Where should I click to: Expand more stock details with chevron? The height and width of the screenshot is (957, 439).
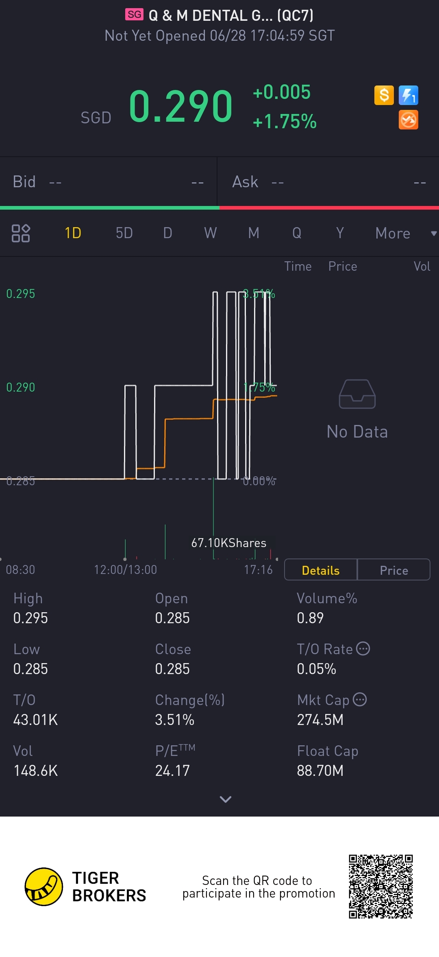[225, 799]
